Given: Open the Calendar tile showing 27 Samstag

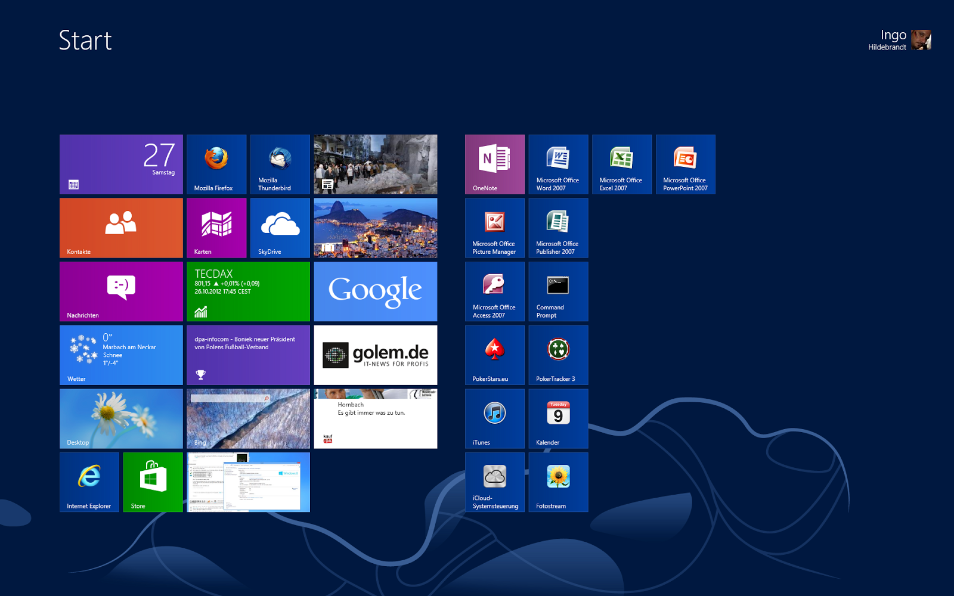Looking at the screenshot, I should click(121, 164).
